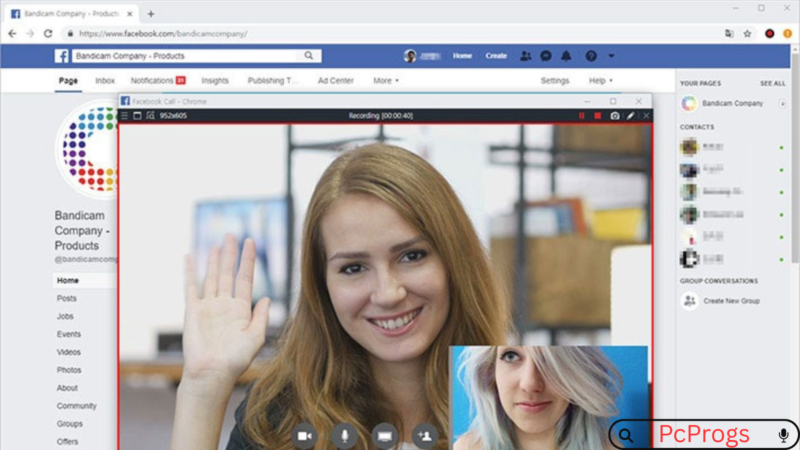
Task: Click the orange Chrome alert icon
Action: pyautogui.click(x=787, y=33)
